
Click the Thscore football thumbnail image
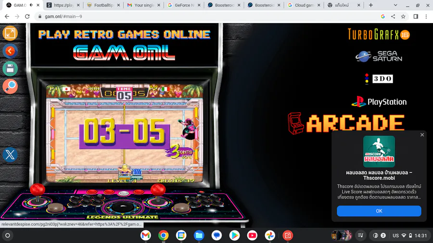coord(379,152)
